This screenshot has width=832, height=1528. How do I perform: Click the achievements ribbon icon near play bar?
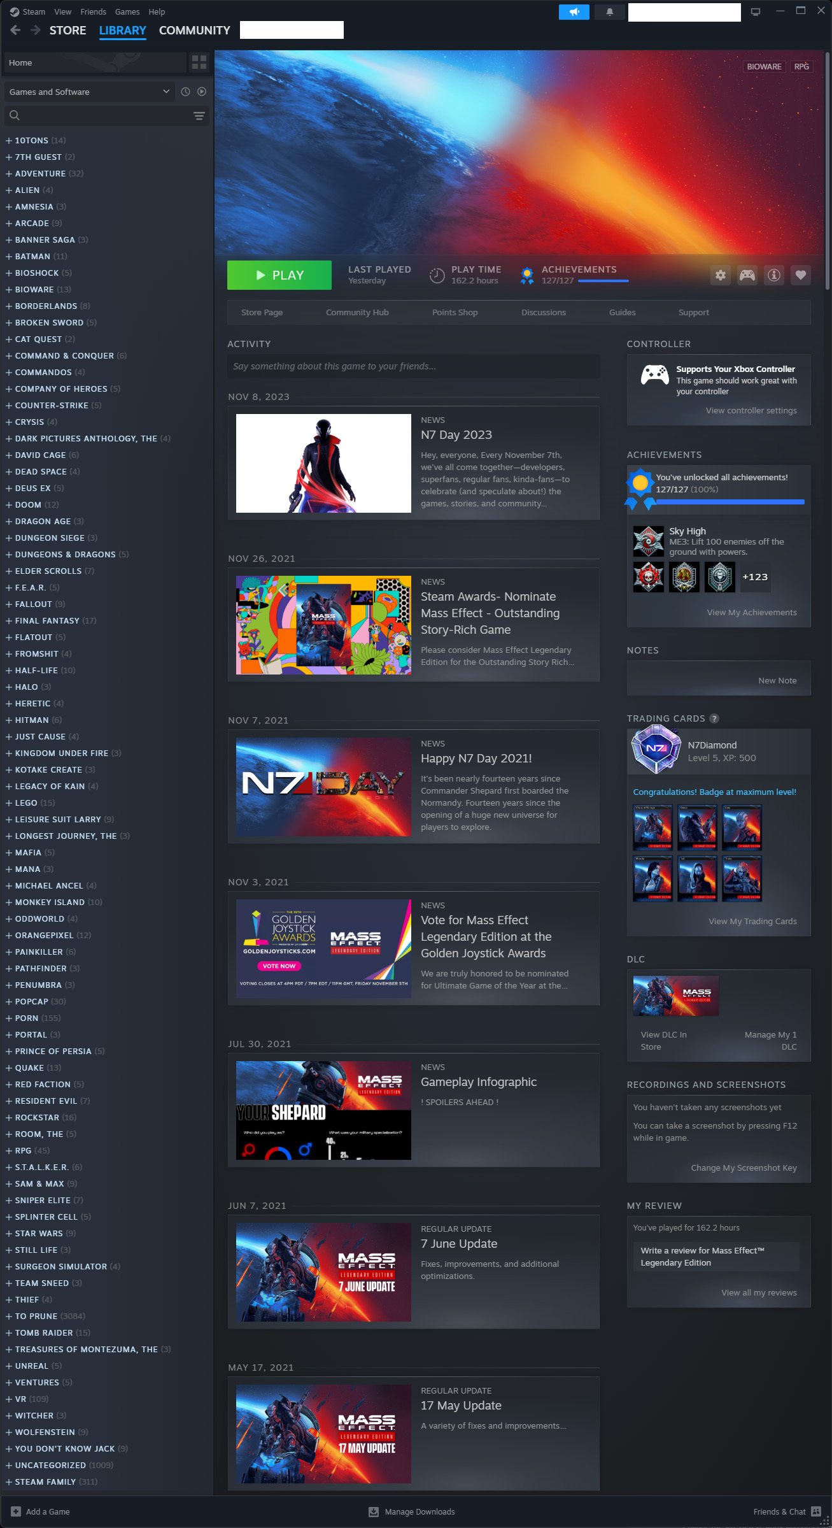pyautogui.click(x=527, y=275)
